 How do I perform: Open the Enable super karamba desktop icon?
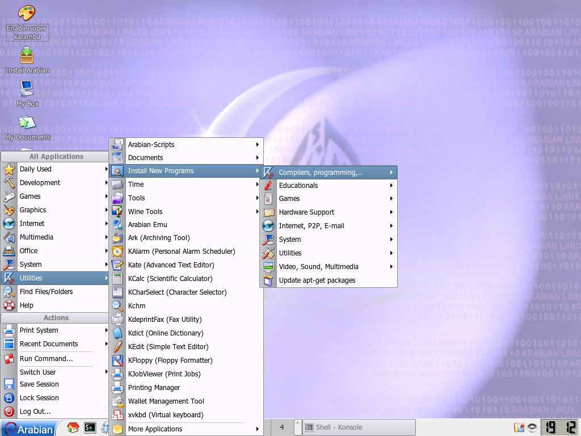(27, 22)
